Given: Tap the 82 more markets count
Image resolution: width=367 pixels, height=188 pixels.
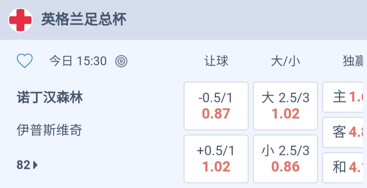Looking at the screenshot, I should (23, 165).
